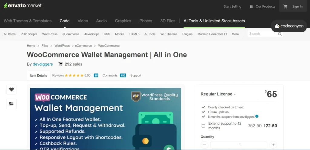Go to WordPress breadcrumb

click(62, 46)
